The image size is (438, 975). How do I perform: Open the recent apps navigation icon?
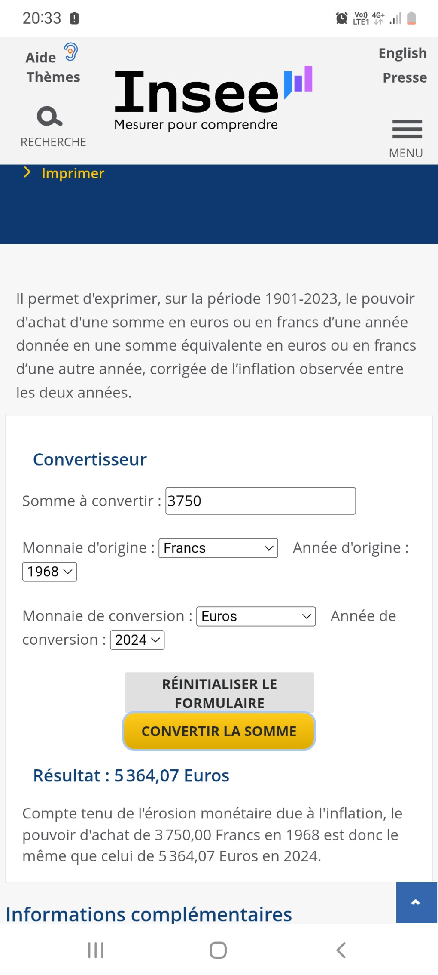click(96, 950)
